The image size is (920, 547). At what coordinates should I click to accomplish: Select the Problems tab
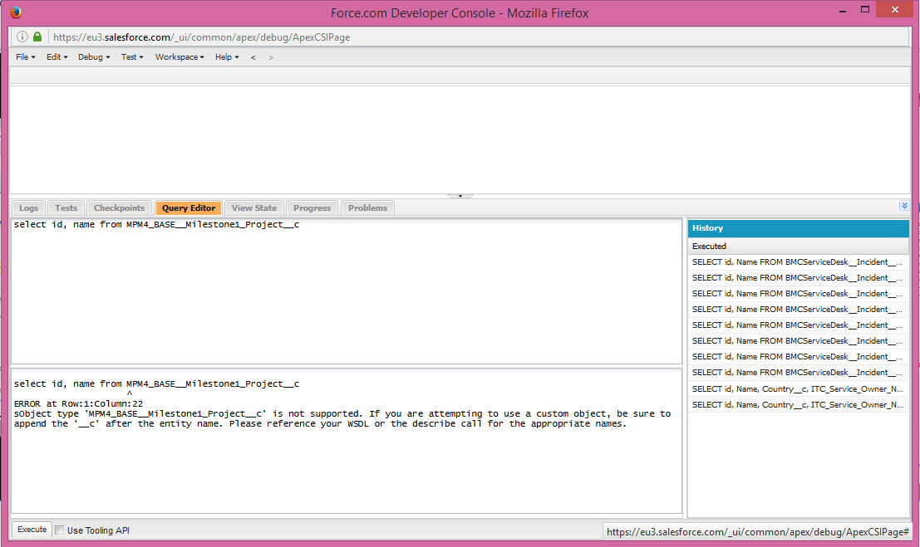(367, 208)
